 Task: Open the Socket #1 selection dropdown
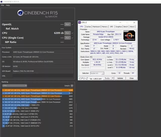pyautogui.click(x=97, y=73)
